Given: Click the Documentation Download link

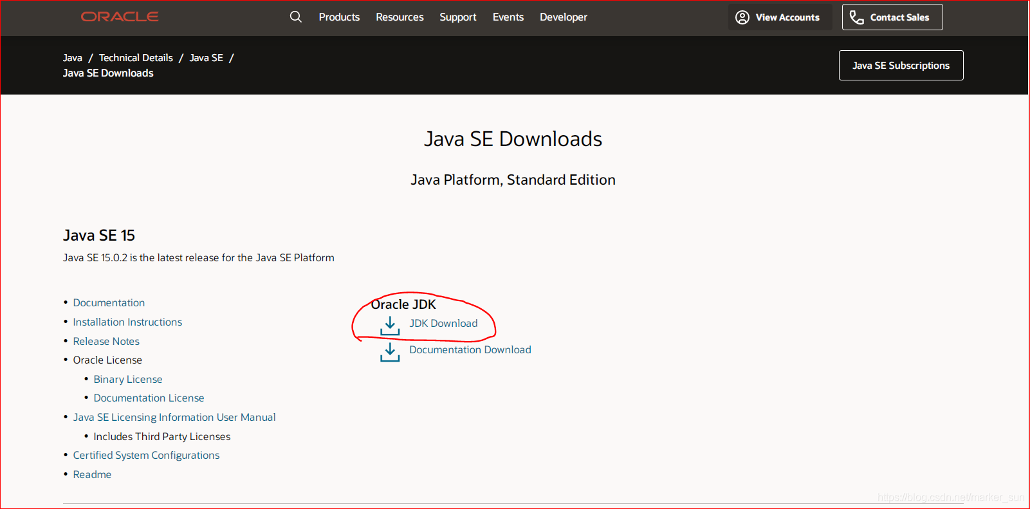Looking at the screenshot, I should click(470, 350).
